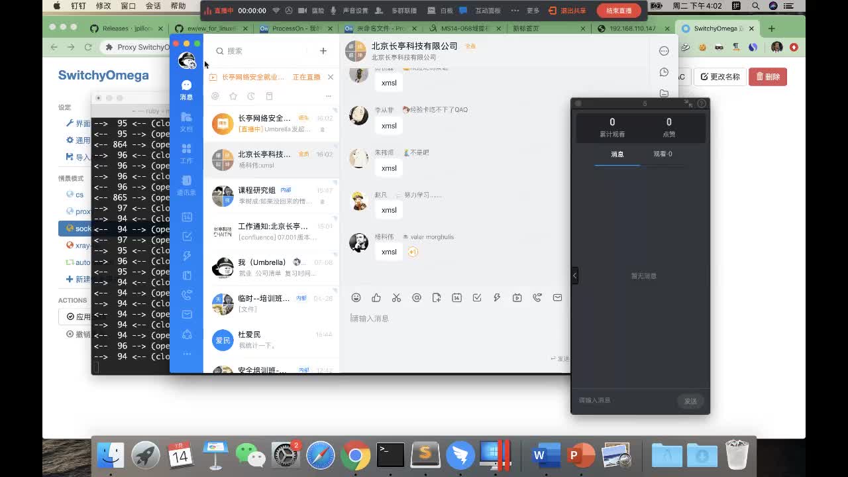
Task: Open chat settings via the three-dot circle icon
Action: click(664, 51)
